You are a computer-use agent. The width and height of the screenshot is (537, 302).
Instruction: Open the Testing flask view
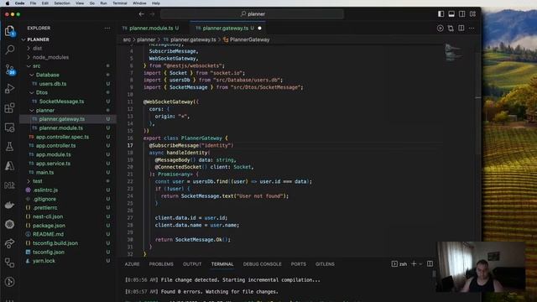[x=9, y=147]
